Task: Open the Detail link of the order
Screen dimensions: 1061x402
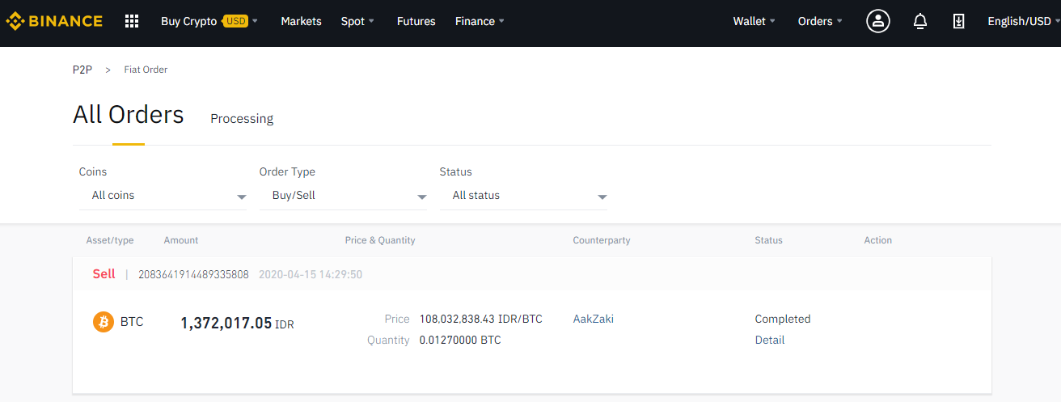Action: click(x=770, y=340)
